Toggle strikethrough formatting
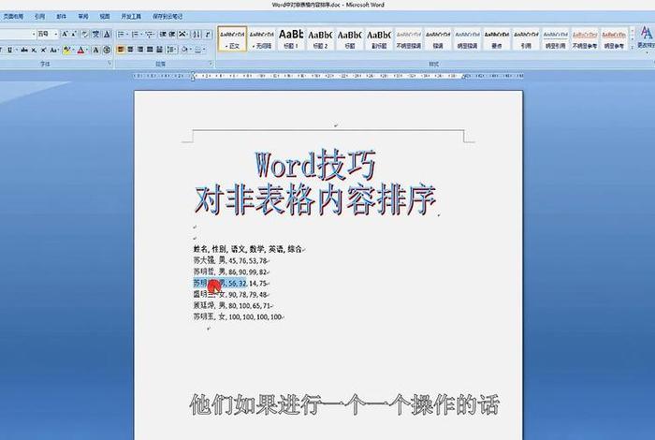This screenshot has width=655, height=440. coord(22,50)
